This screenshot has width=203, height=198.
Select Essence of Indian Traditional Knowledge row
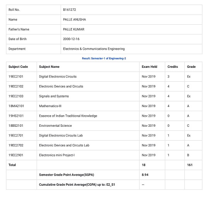coord(104,116)
